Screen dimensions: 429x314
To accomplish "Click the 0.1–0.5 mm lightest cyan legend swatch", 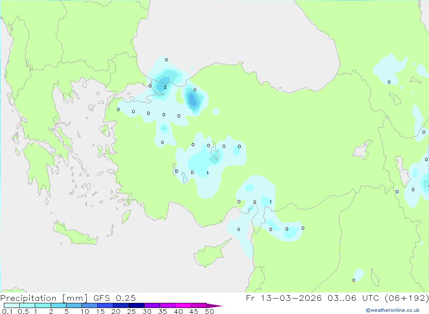I will click(x=12, y=305).
